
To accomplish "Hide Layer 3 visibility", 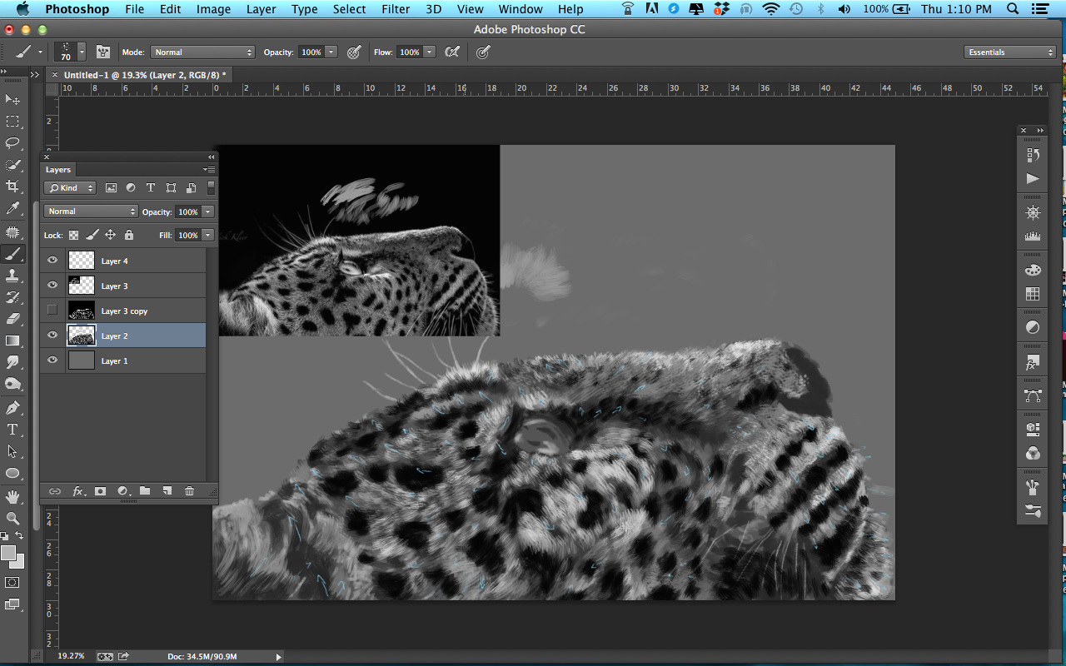I will click(x=52, y=286).
